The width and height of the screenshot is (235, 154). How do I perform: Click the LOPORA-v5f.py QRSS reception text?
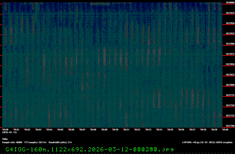pyautogui.click(x=207, y=142)
